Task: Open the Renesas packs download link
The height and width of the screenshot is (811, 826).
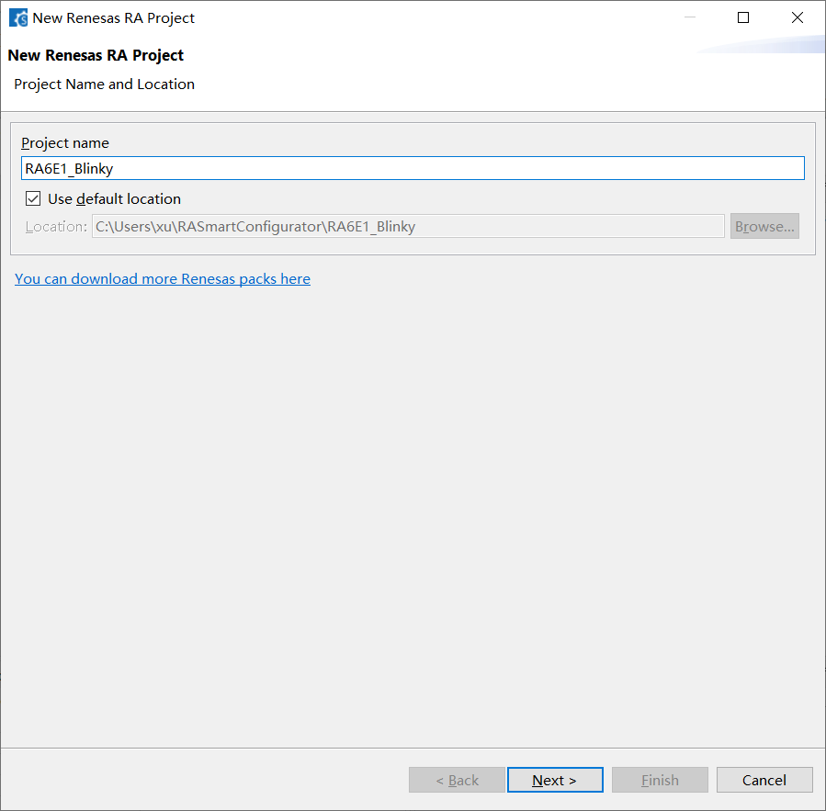Action: [163, 278]
